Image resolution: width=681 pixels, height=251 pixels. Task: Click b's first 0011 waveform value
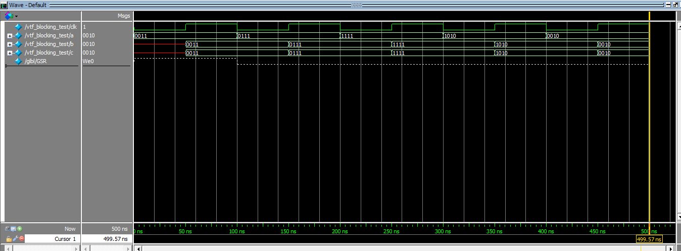[192, 44]
